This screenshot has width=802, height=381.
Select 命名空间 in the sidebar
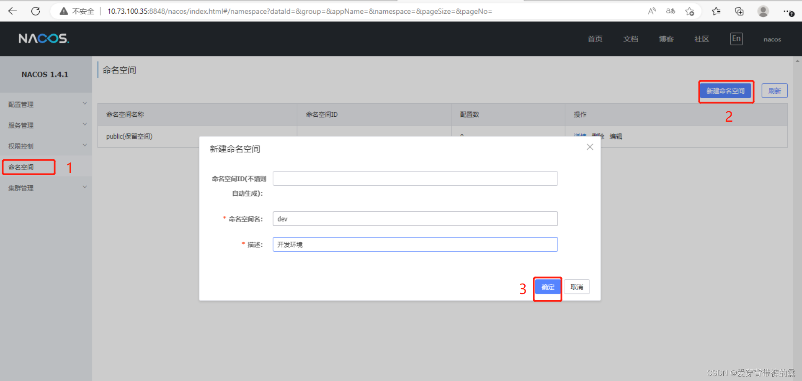[28, 166]
